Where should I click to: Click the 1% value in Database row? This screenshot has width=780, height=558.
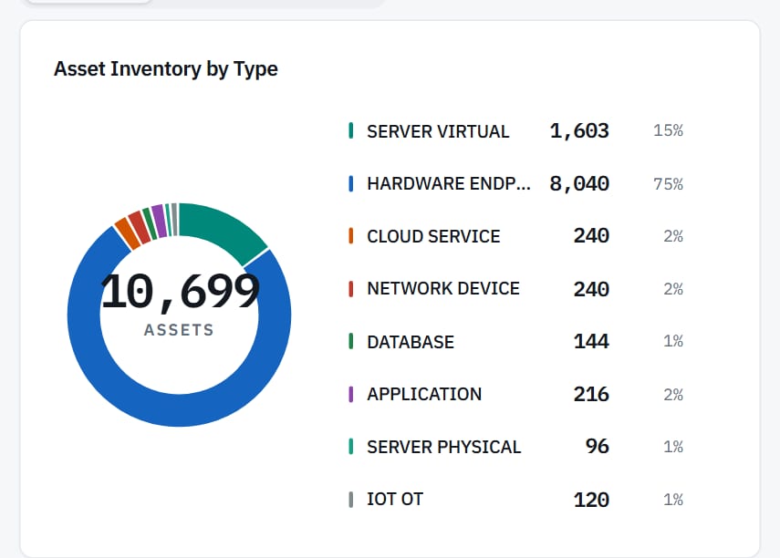(673, 341)
